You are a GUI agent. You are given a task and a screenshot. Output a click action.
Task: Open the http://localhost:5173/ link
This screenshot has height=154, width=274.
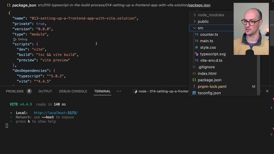coord(56,113)
